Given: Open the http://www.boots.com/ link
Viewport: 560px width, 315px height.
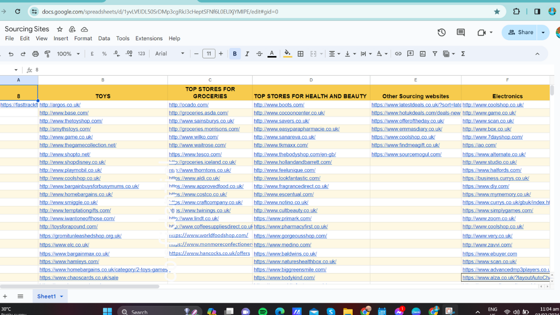Looking at the screenshot, I should (279, 105).
